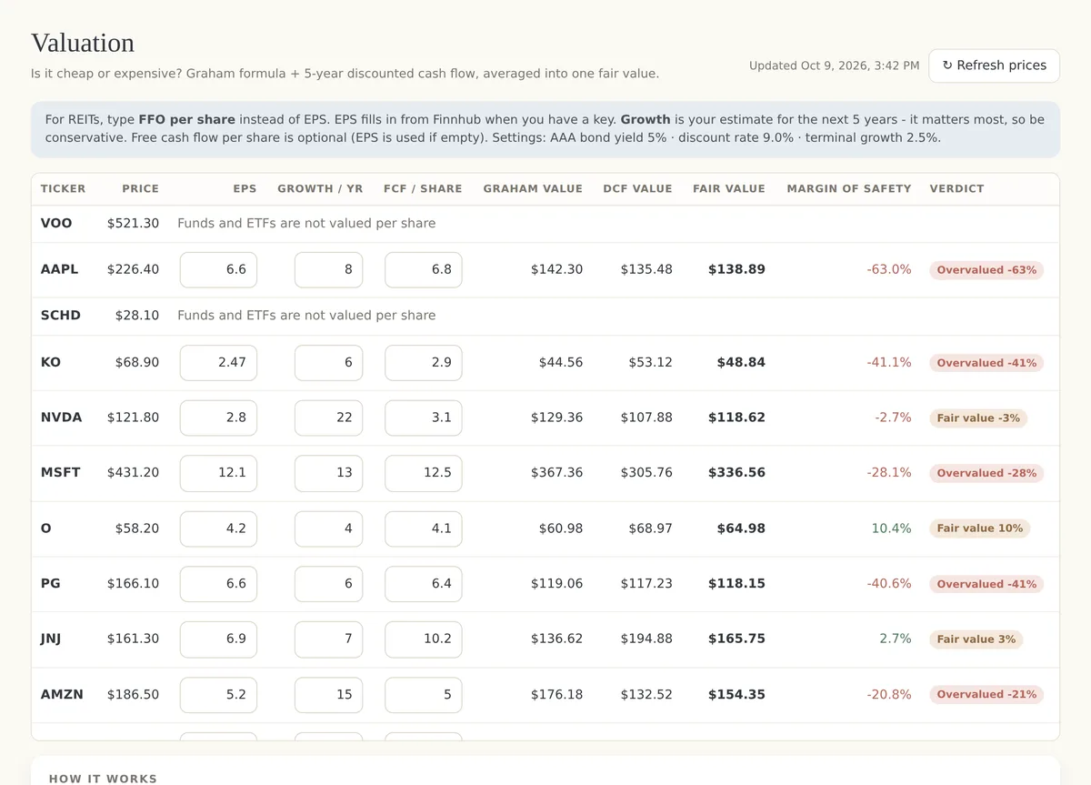Click the SCHD ticker cell
This screenshot has width=1091, height=785.
[61, 315]
